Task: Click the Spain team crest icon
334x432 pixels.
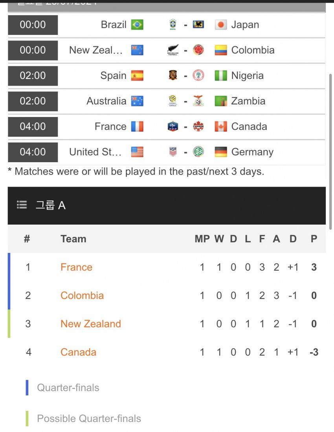Action: pos(173,75)
